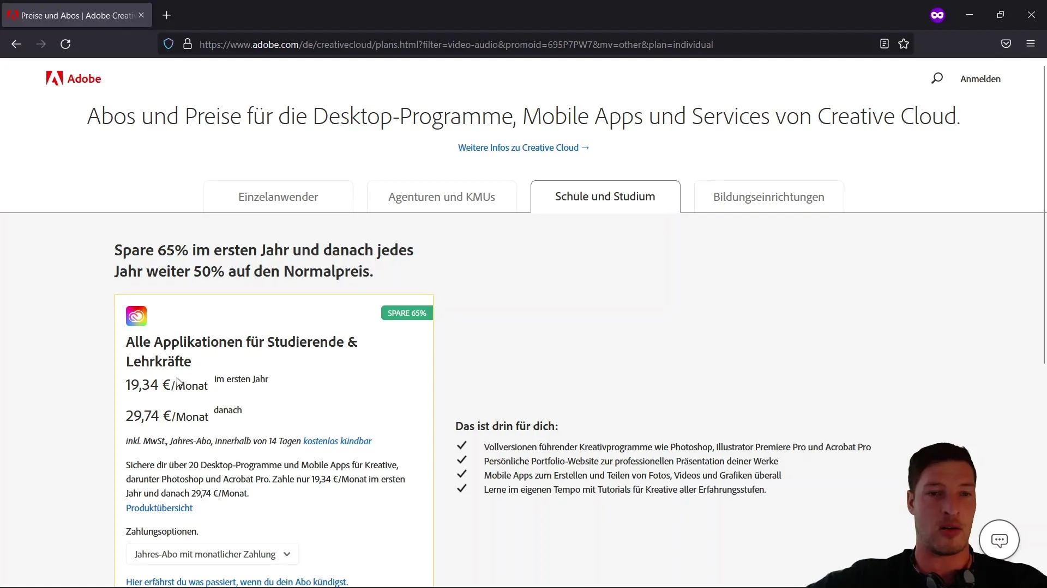Reload the page with the refresh icon

pyautogui.click(x=65, y=44)
